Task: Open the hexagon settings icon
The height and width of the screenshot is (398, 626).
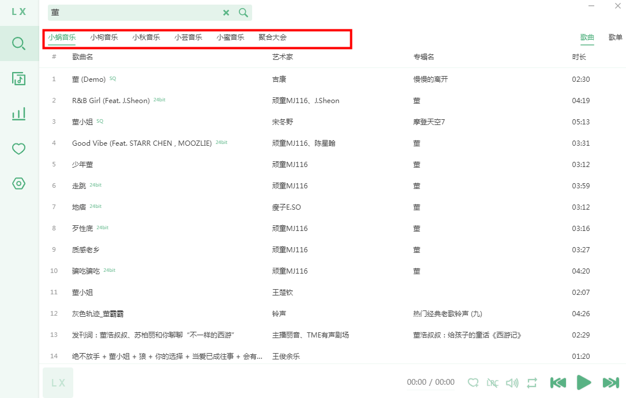Action: point(19,184)
